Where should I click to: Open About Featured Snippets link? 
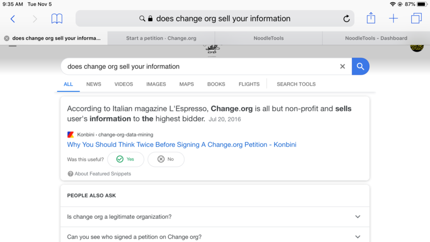click(102, 174)
